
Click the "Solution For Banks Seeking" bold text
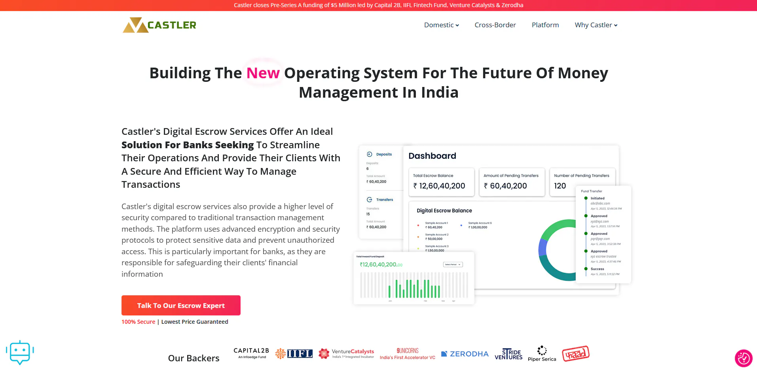tap(188, 145)
